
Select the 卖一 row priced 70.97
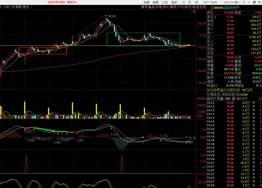(234, 33)
